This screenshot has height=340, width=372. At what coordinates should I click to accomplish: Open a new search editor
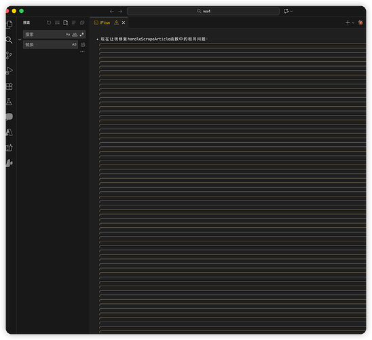click(65, 22)
